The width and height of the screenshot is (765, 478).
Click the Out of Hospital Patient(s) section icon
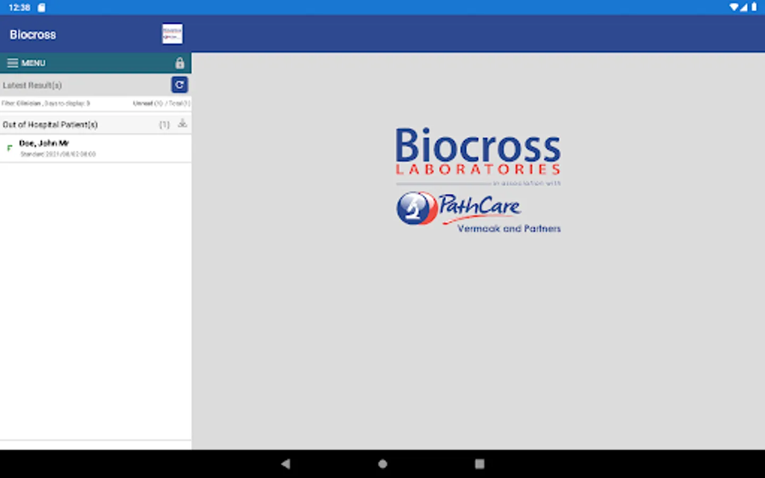coord(182,124)
